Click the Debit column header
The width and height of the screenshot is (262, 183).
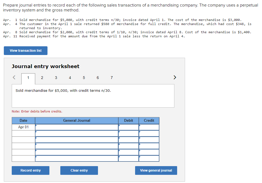[129, 120]
